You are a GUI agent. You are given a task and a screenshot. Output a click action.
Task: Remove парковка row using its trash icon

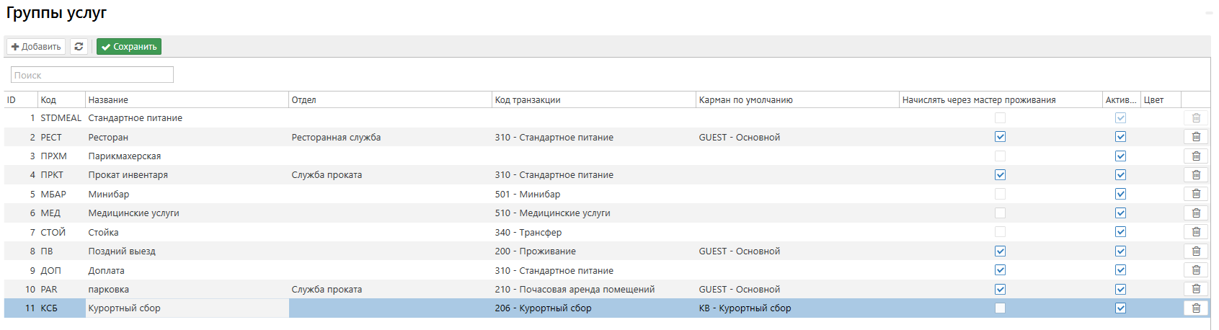1196,289
